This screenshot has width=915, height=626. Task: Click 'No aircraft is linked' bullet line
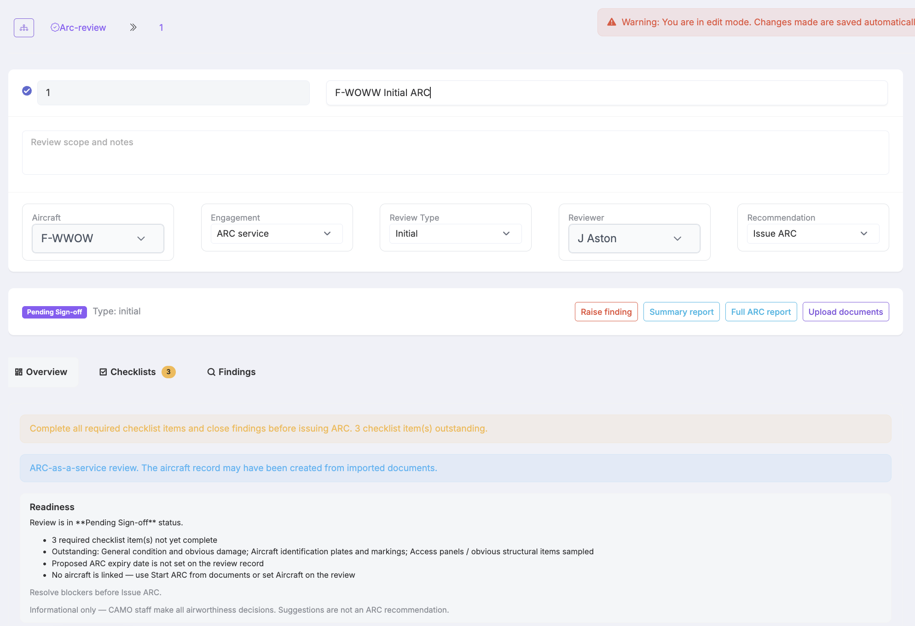click(x=203, y=575)
